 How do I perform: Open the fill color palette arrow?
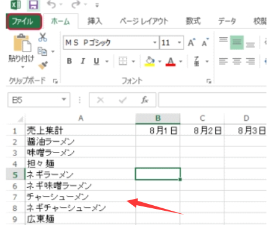tap(159, 61)
